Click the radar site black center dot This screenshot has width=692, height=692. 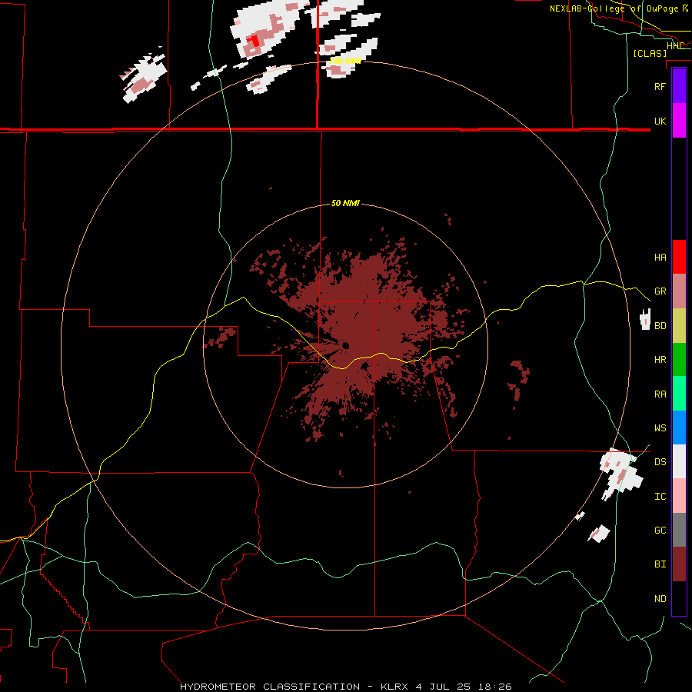pos(345,345)
